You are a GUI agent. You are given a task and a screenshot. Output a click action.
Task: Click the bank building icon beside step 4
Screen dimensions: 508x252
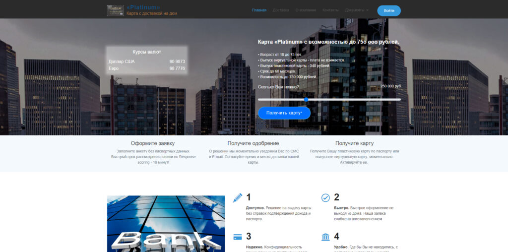[325, 237]
